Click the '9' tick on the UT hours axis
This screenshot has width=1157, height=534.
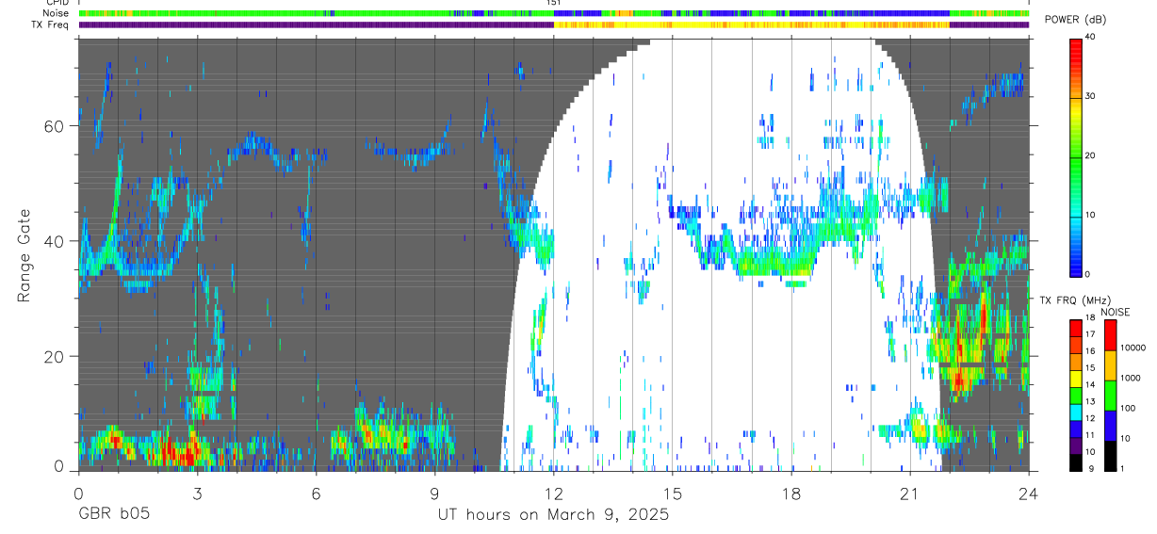click(x=435, y=493)
